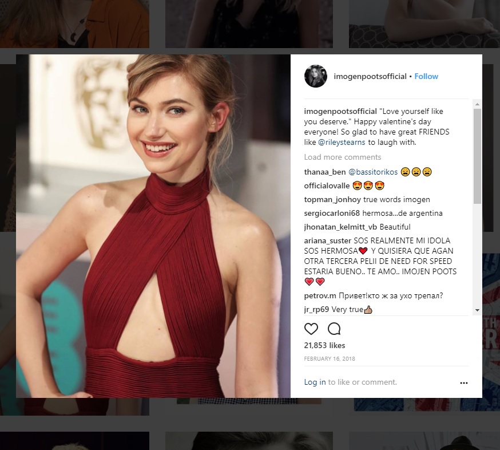Like the post with the heart icon
Image resolution: width=500 pixels, height=450 pixels.
[311, 329]
